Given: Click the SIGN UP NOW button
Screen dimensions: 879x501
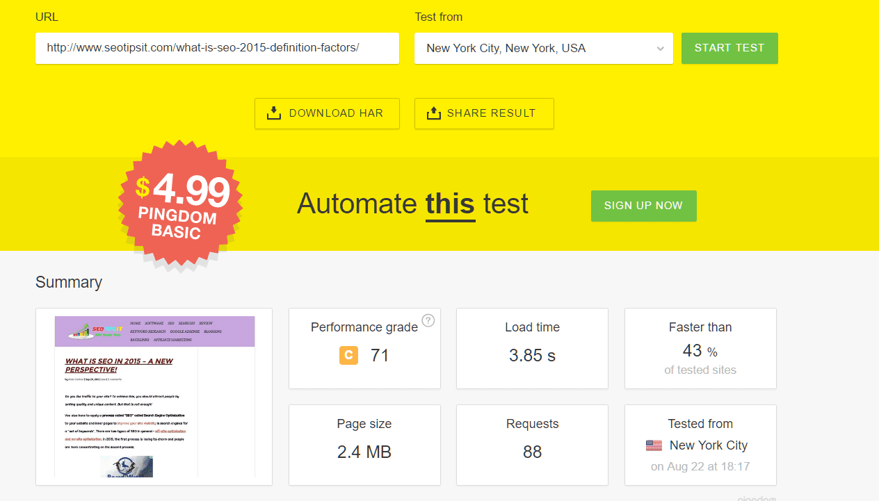Looking at the screenshot, I should click(x=643, y=206).
